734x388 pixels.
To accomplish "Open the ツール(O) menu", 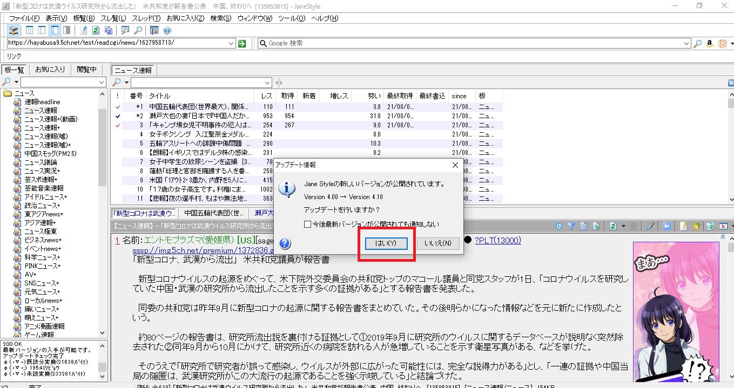I will click(x=292, y=18).
